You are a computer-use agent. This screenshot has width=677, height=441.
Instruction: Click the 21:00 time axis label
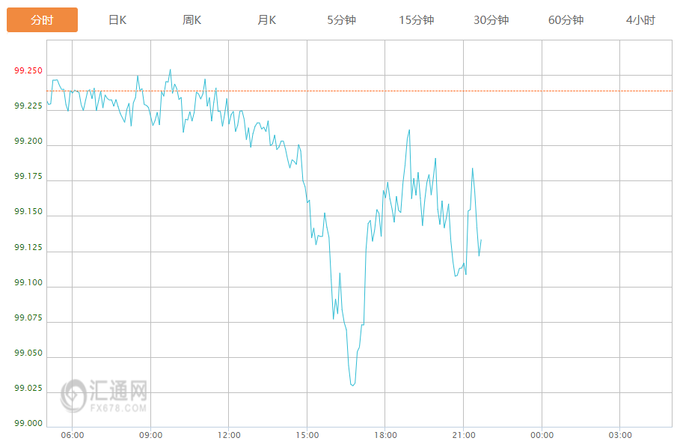[x=464, y=435]
